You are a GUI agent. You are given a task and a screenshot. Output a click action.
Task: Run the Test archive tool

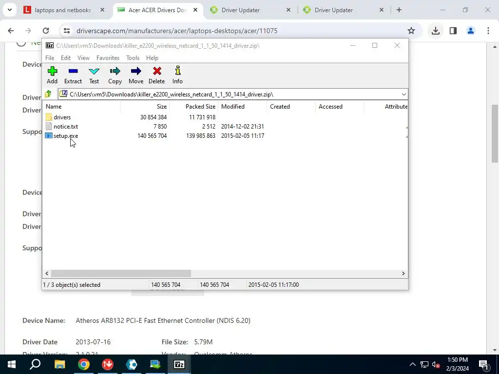point(94,75)
